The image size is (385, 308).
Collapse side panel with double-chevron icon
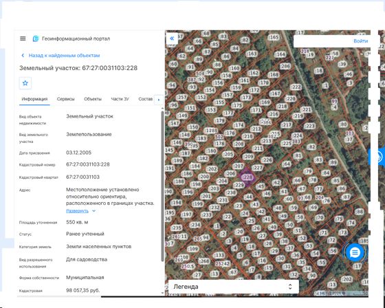click(x=172, y=38)
